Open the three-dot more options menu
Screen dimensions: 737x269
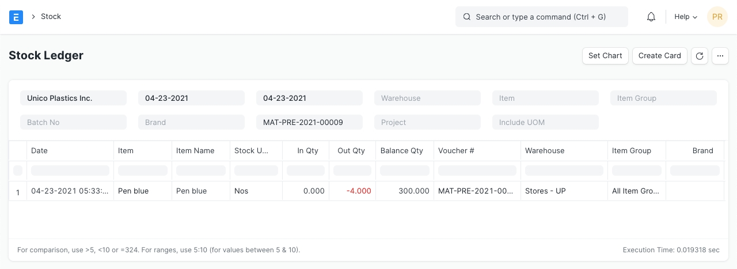tap(720, 56)
